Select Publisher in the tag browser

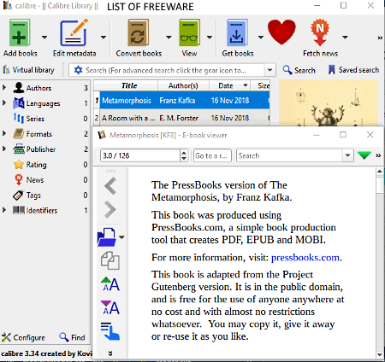tap(41, 149)
